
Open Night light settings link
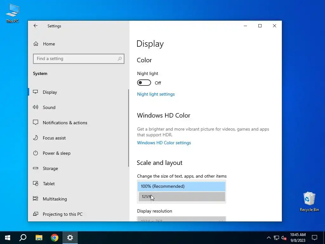coord(156,94)
